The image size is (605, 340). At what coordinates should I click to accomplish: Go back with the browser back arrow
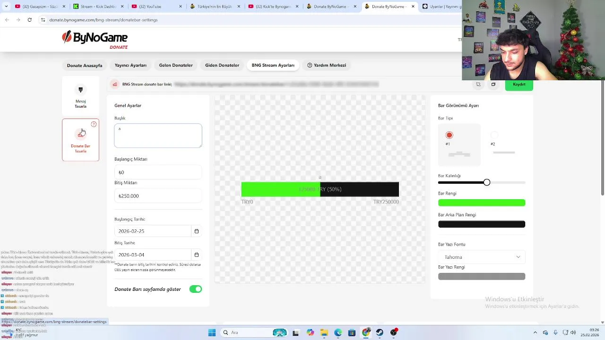pos(7,20)
